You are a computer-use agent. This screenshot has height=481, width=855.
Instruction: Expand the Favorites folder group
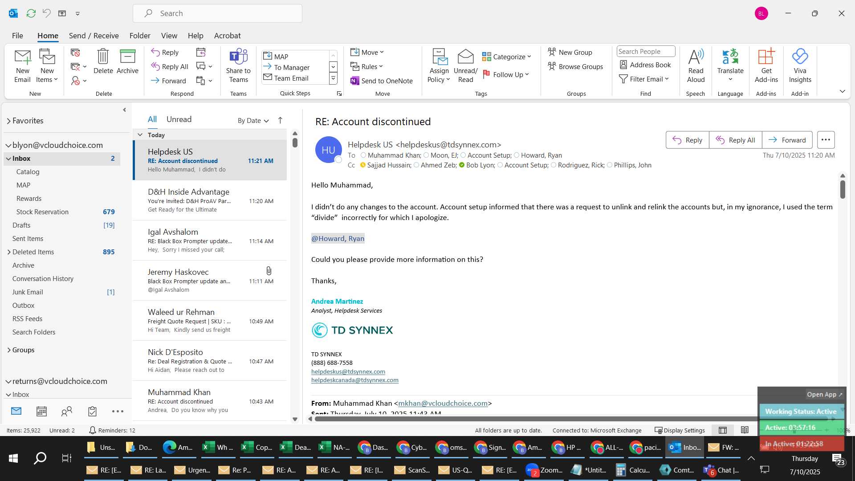tap(8, 121)
